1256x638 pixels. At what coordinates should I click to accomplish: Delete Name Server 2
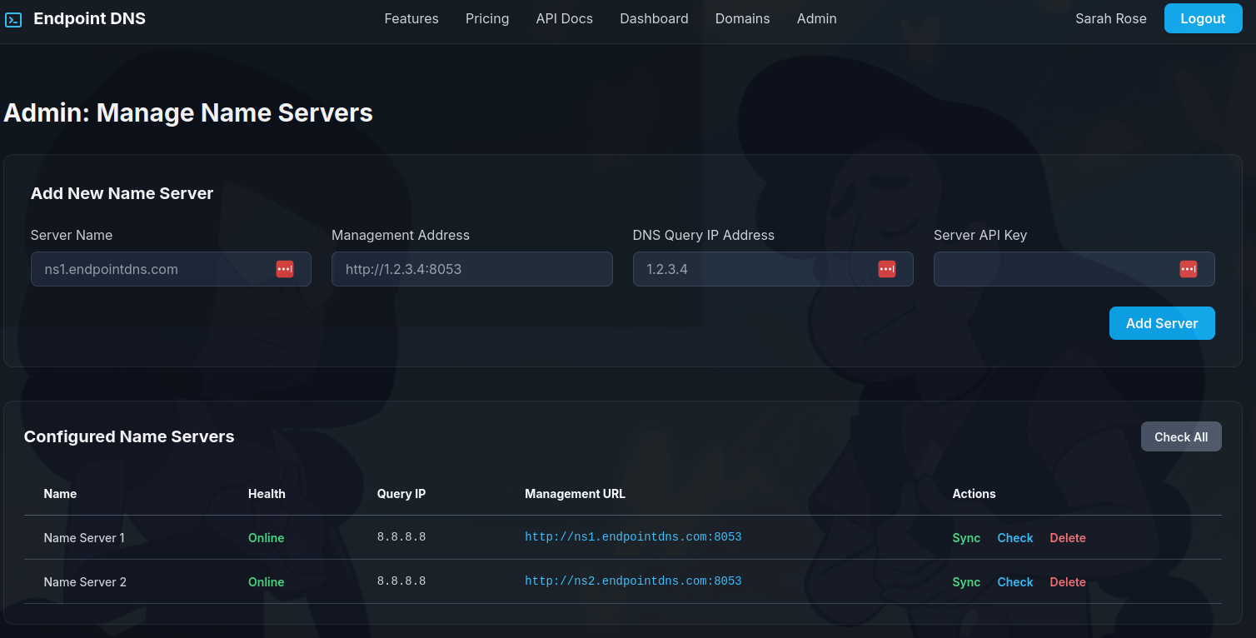tap(1067, 582)
